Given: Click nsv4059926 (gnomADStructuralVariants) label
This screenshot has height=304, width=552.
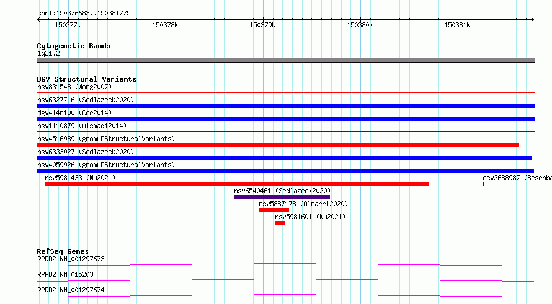Looking at the screenshot, I should (x=106, y=165).
